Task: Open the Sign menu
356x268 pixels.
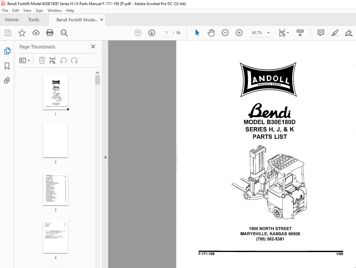Action: 39,11
